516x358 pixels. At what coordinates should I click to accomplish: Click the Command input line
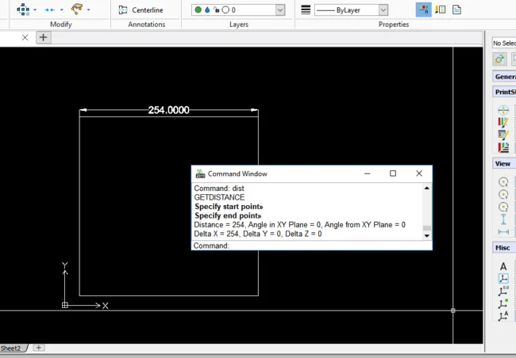[x=325, y=246]
